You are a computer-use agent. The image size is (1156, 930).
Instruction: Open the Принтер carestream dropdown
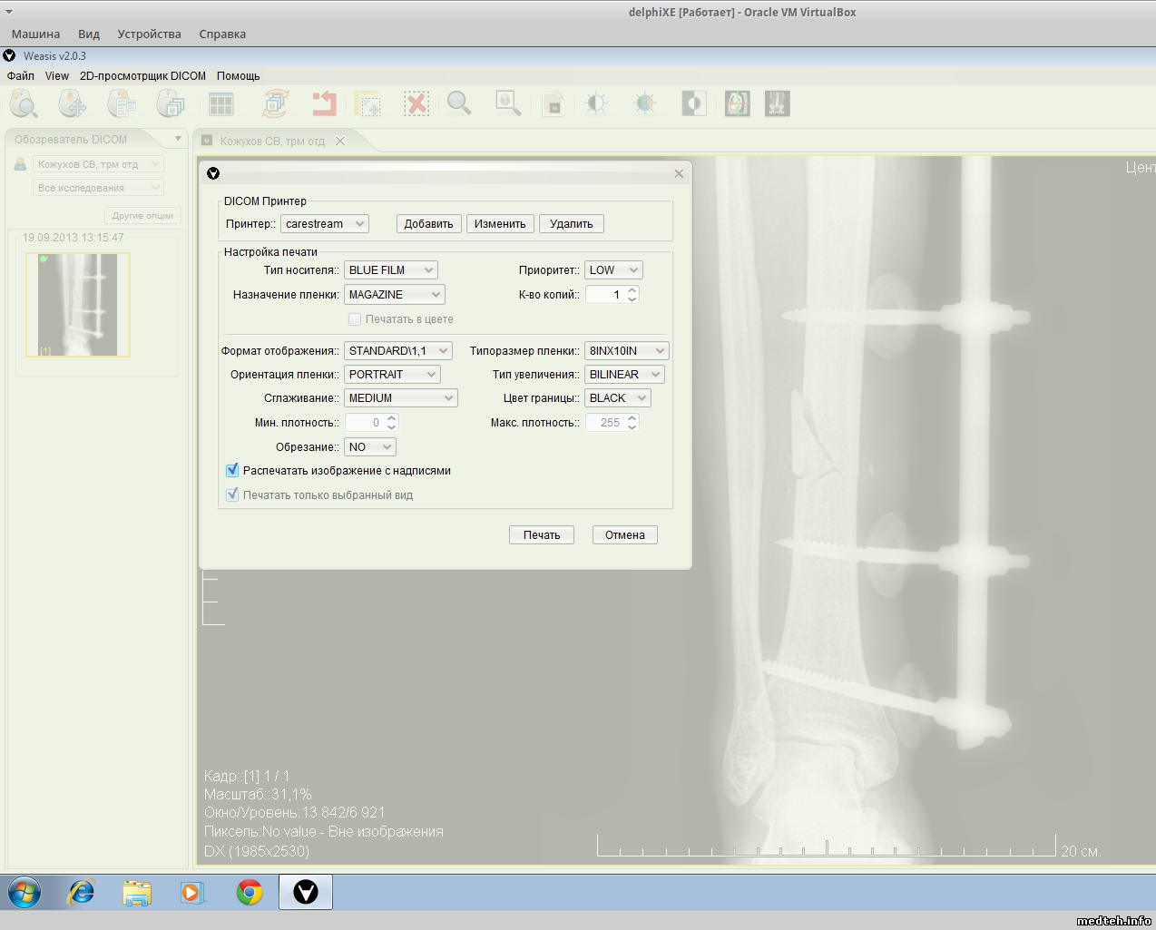pyautogui.click(x=324, y=224)
